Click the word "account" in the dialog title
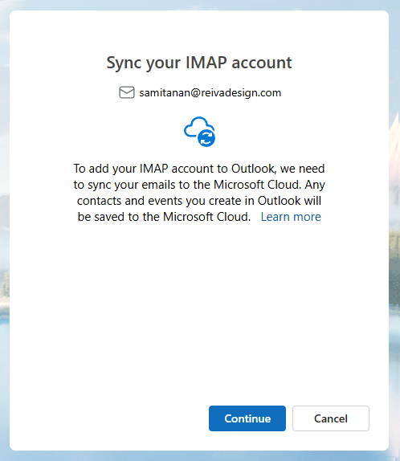 [x=262, y=63]
